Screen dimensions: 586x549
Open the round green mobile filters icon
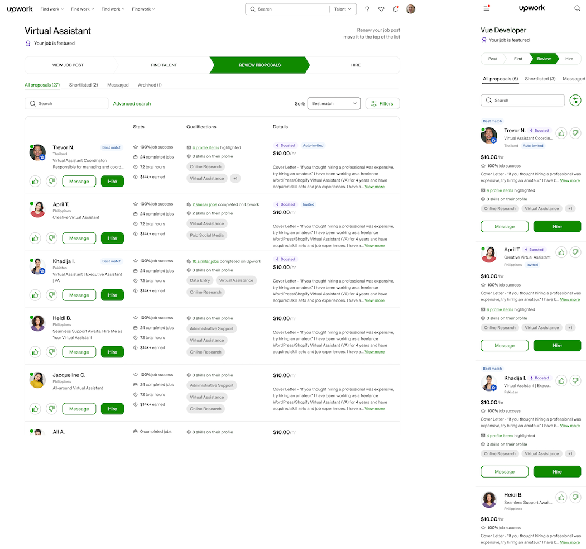pos(575,100)
